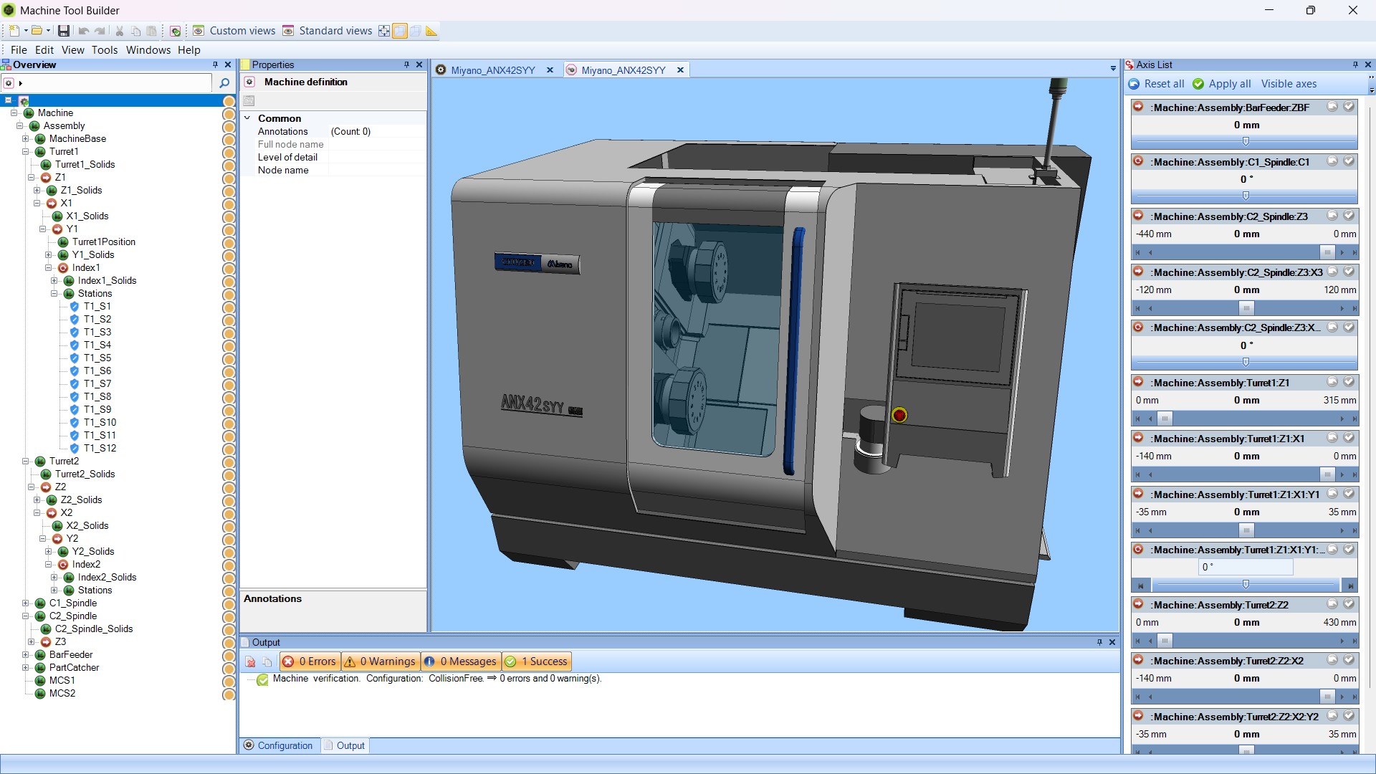Expand the Z1_Solids tree node
Viewport: 1376px width, 774px height.
(37, 191)
